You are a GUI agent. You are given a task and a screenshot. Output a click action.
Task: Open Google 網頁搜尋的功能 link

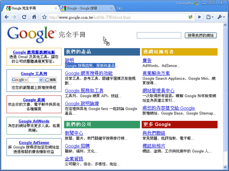[89, 73]
